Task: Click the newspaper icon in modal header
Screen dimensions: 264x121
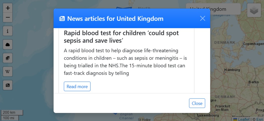Action: [x=62, y=19]
